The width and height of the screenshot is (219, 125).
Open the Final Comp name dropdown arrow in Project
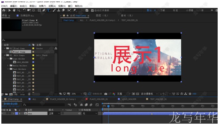37,20
